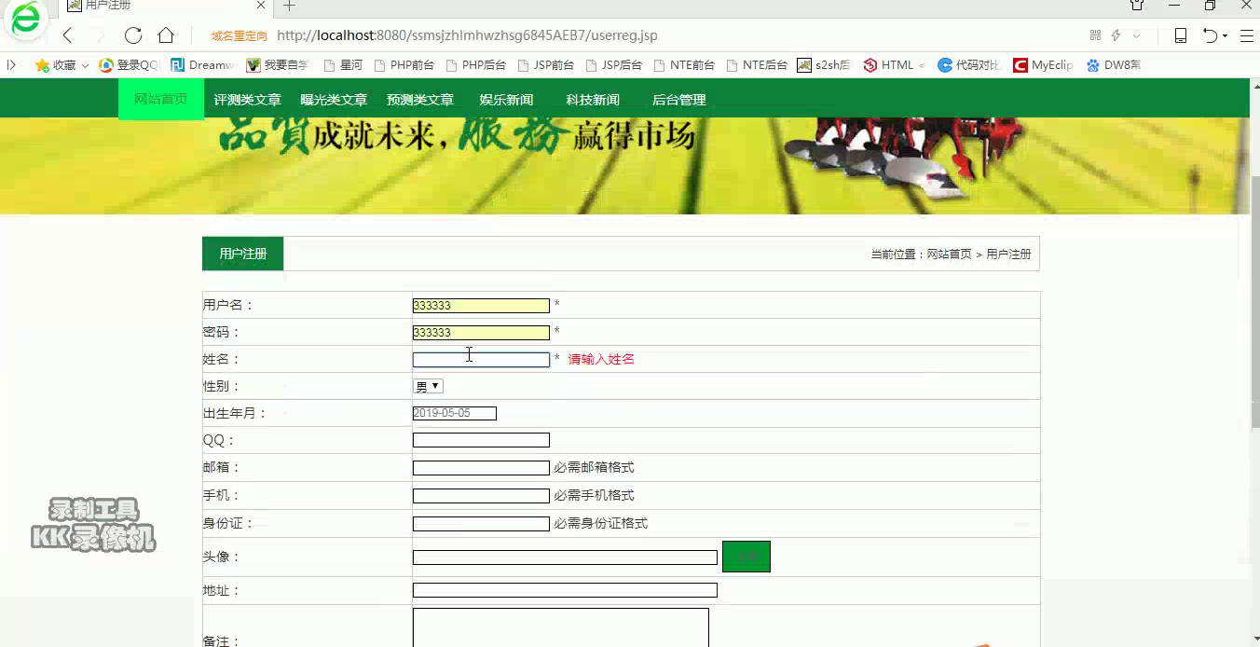This screenshot has width=1260, height=647.
Task: Expand the address bar dropdown chevron
Action: tap(1136, 35)
